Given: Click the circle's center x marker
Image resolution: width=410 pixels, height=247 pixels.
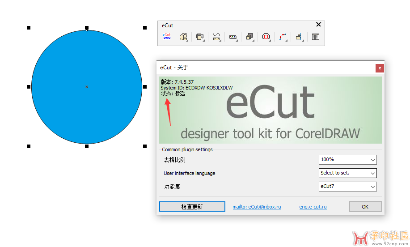Looking at the screenshot, I should [87, 87].
